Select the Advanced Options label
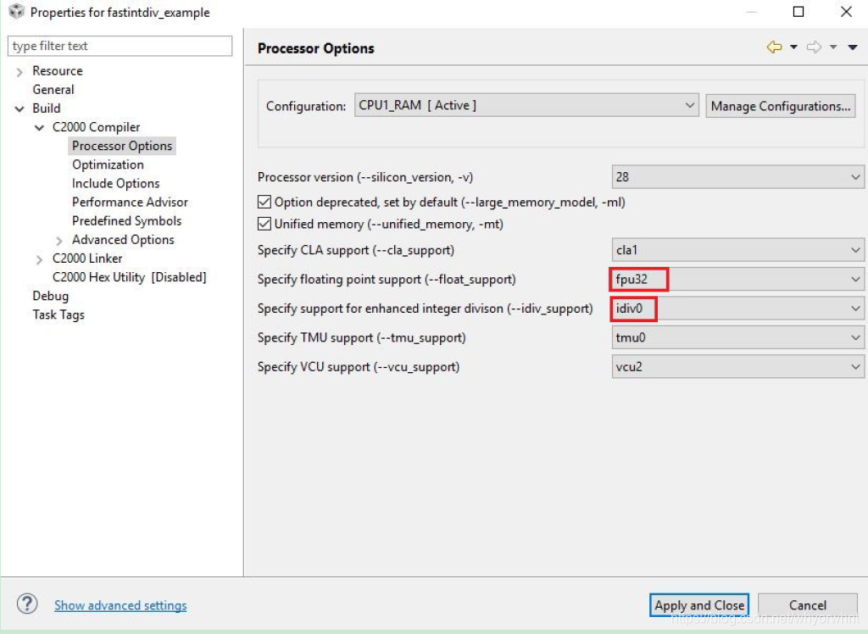 [x=123, y=240]
